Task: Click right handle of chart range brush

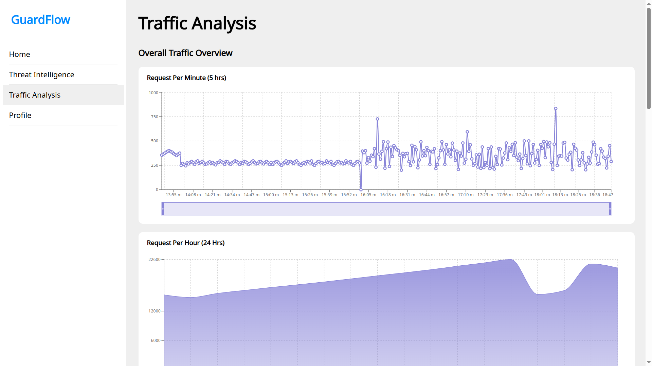Action: pos(610,209)
